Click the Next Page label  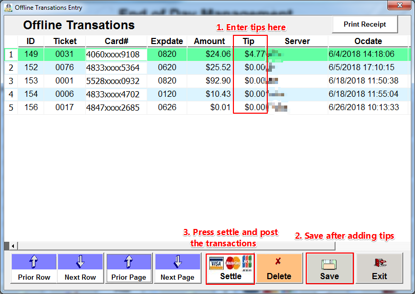[x=177, y=277]
